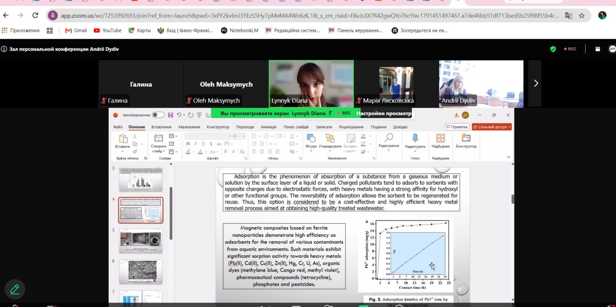Screen dimensions: 616x307
Task: Click the PowerPoint undo arrow
Action: click(x=179, y=115)
